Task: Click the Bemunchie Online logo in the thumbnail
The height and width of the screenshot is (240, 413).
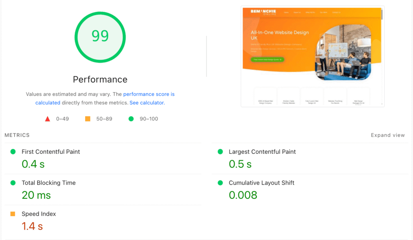Action: click(263, 12)
